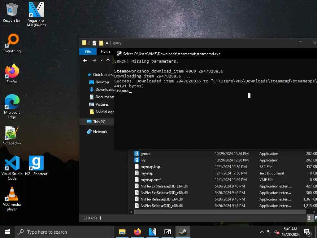Open File Explorer from the taskbar
Screen dimensions: 317x238
(122, 232)
